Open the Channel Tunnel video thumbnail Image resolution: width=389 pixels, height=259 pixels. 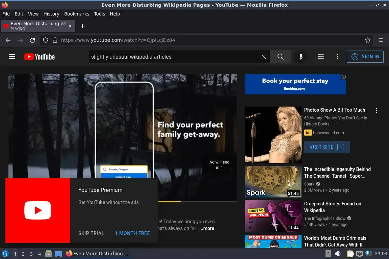pyautogui.click(x=273, y=182)
